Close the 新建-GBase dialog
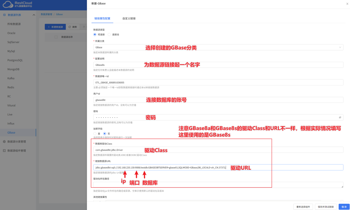This screenshot has width=350, height=210. point(347,4)
